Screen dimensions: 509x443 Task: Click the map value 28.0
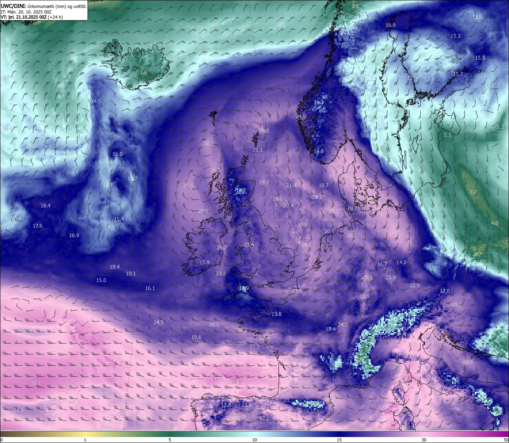(x=333, y=211)
